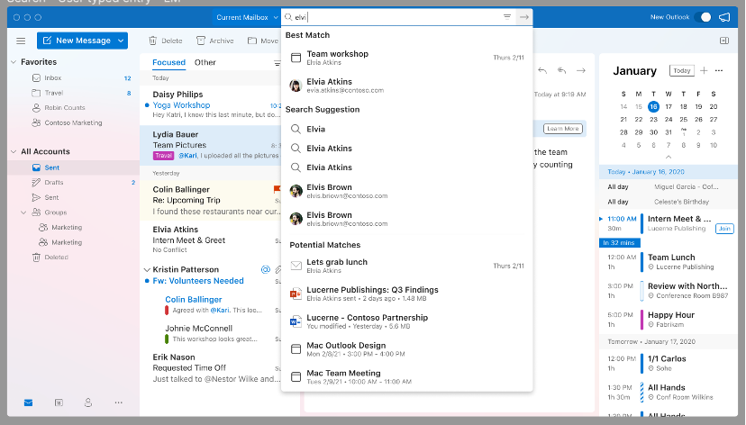Add new event with plus icon
This screenshot has height=425, width=746.
pyautogui.click(x=704, y=70)
